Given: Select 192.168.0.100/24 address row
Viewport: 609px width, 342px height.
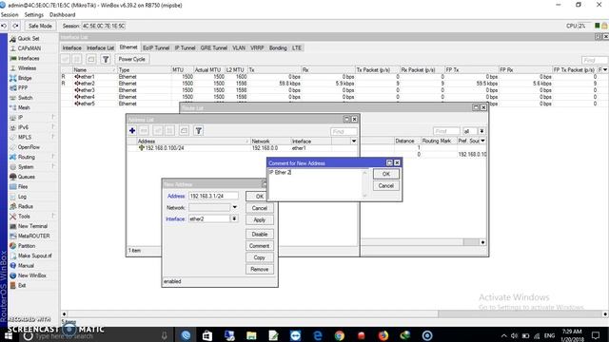Looking at the screenshot, I should coord(242,148).
